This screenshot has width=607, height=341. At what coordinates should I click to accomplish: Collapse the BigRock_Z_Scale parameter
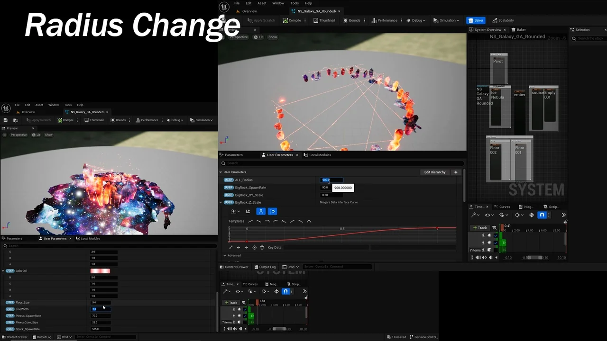(221, 202)
